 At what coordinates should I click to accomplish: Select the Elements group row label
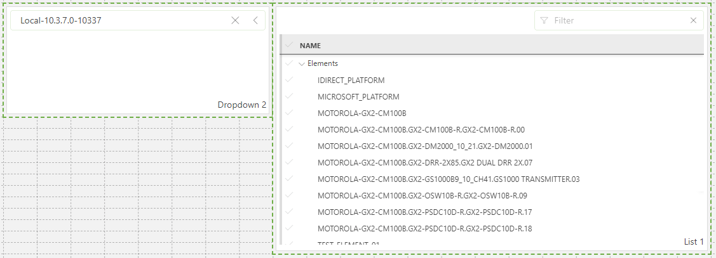(x=322, y=63)
